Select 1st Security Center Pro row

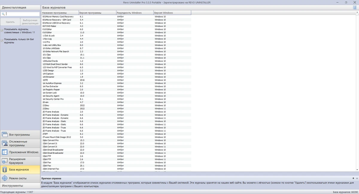(116, 99)
